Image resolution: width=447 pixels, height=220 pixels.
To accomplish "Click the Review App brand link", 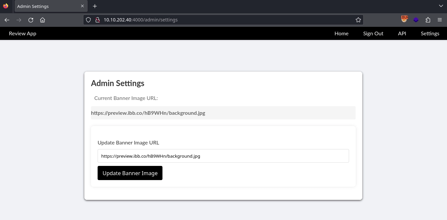I will (x=22, y=33).
